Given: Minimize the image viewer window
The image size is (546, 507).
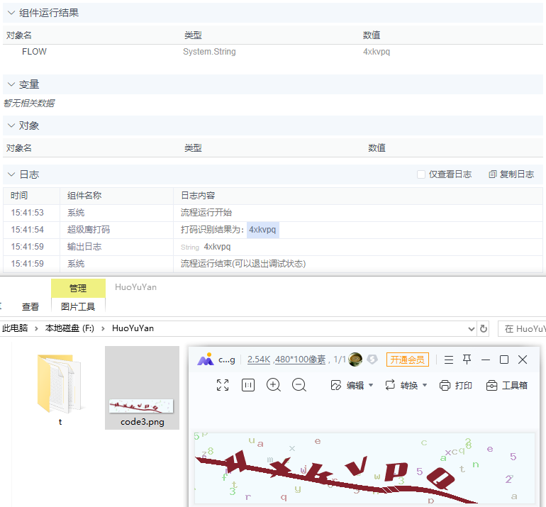Looking at the screenshot, I should pos(486,360).
